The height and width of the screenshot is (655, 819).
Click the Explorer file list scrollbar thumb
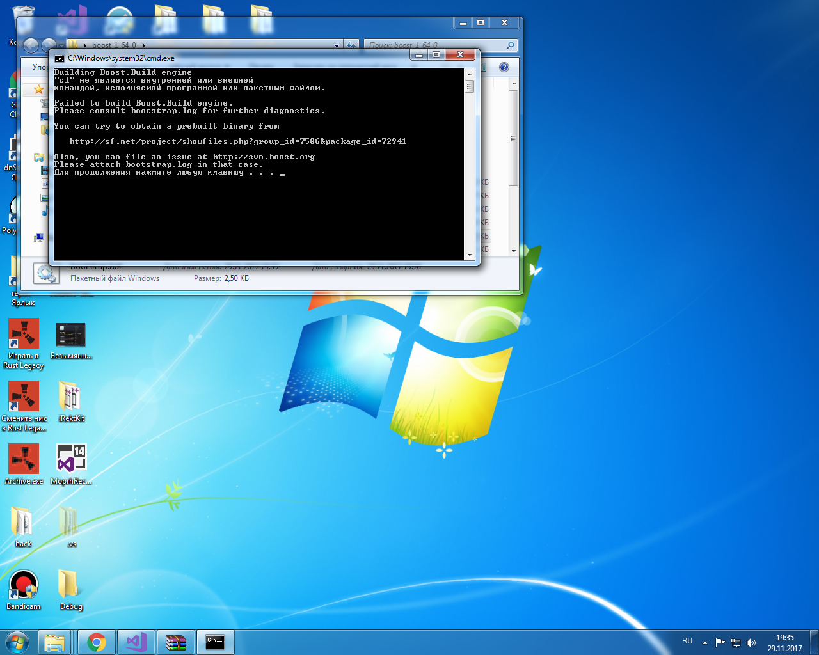pyautogui.click(x=513, y=138)
